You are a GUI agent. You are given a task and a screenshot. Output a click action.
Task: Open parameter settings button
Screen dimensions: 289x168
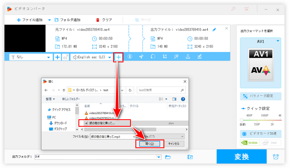click(x=261, y=96)
